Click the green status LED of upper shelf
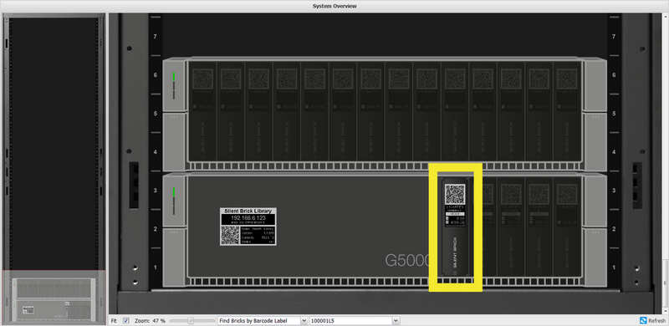This screenshot has height=326, width=669. [174, 77]
